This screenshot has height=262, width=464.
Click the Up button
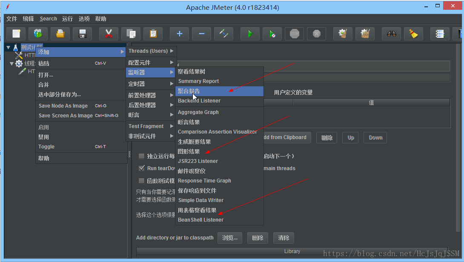[351, 137]
